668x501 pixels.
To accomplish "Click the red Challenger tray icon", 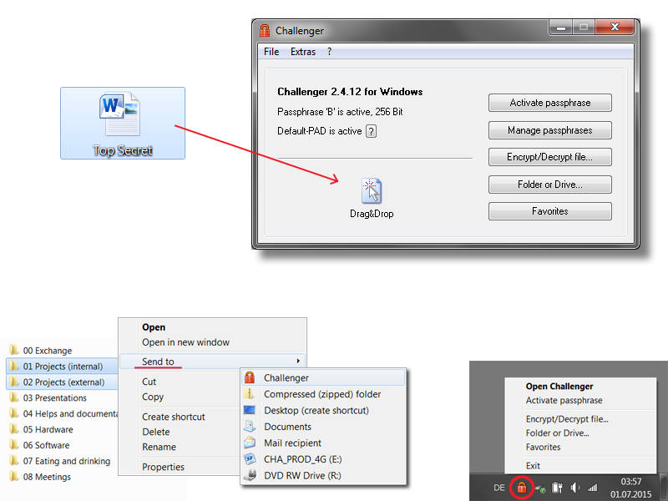I will [521, 488].
